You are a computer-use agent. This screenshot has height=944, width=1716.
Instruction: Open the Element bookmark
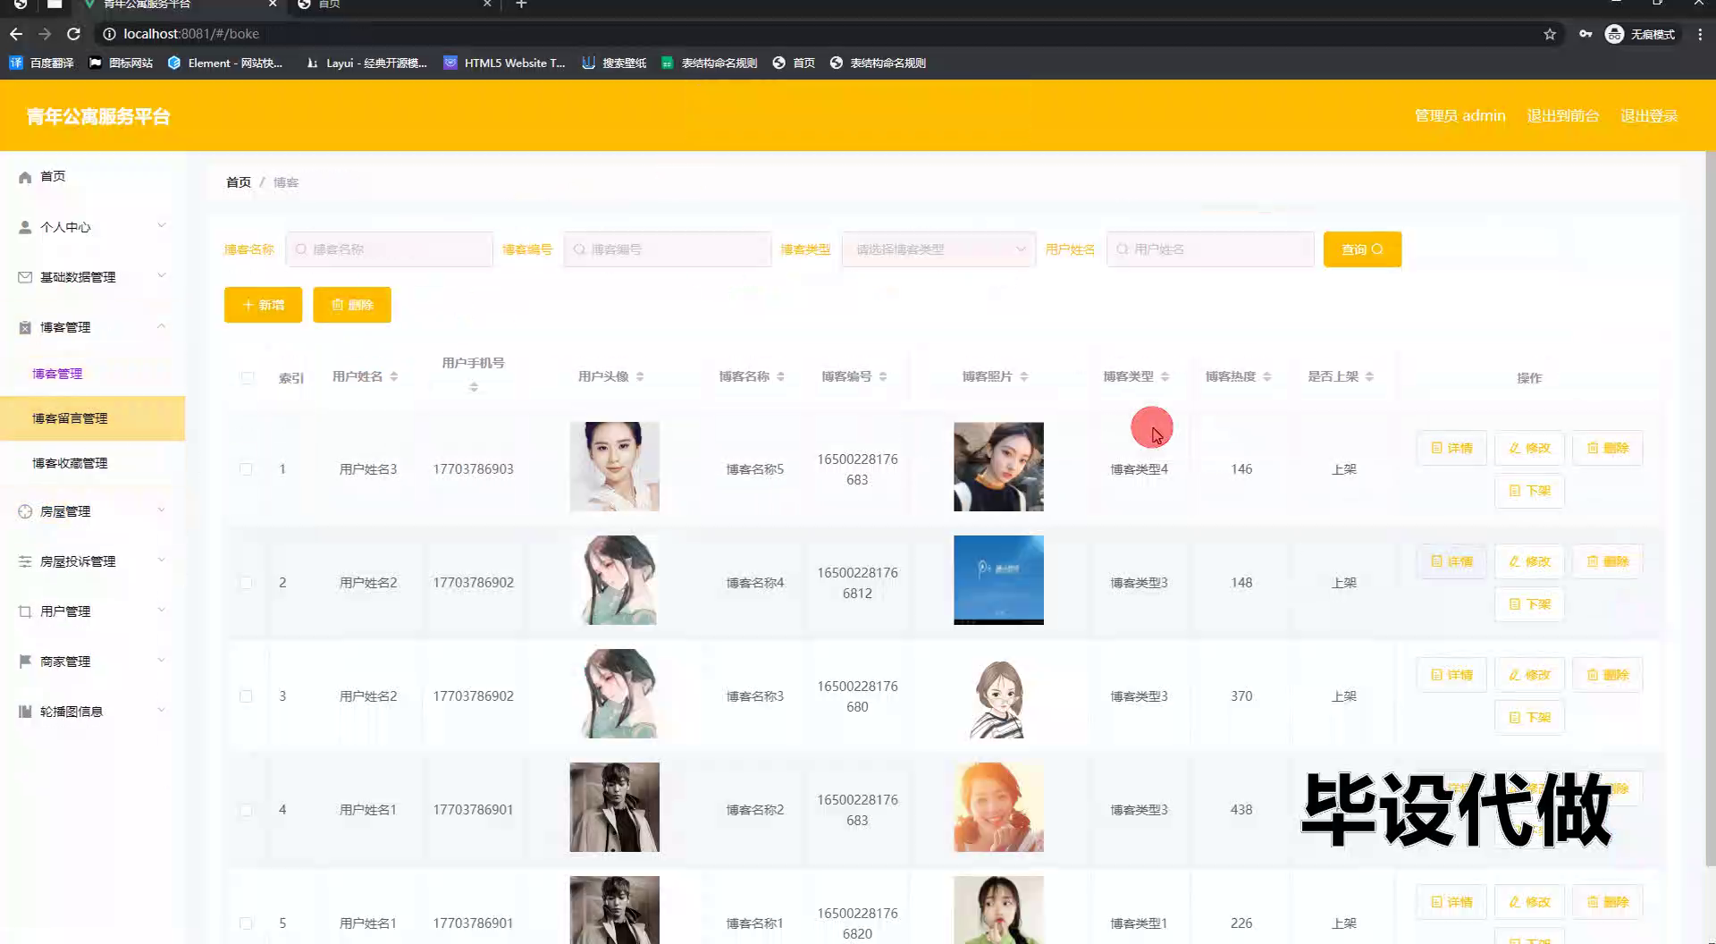[x=225, y=63]
